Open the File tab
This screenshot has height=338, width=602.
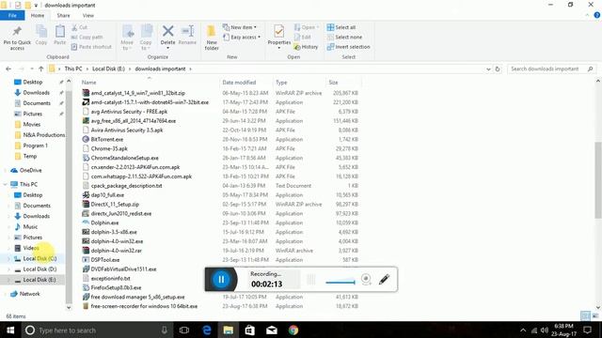12,15
